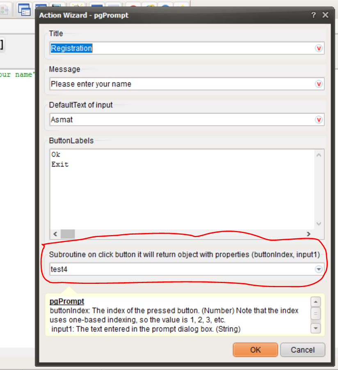Expand the subroutine dropdown showing test4
Screen dimensions: 338x370
[x=319, y=269]
